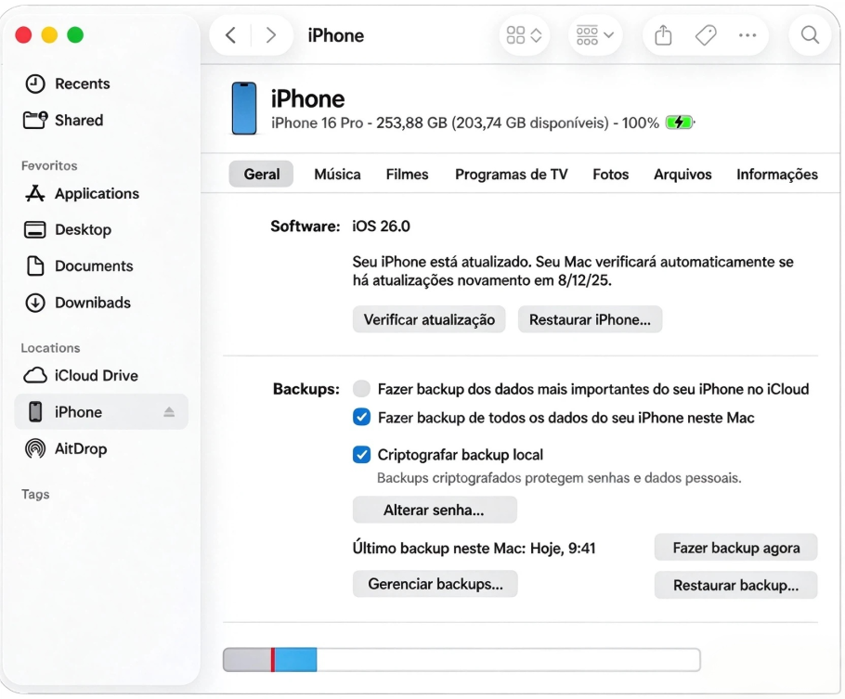Switch to the Informações tab
Viewport: 845px width, 699px height.
[x=777, y=175]
